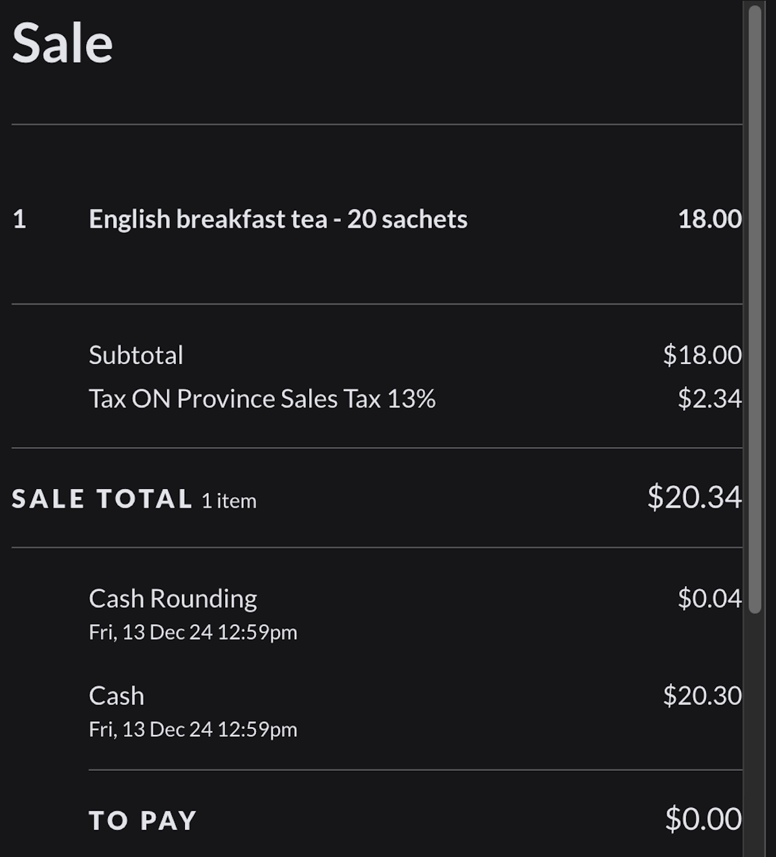Click the $0.00 to-pay amount
This screenshot has height=857, width=776.
click(703, 819)
